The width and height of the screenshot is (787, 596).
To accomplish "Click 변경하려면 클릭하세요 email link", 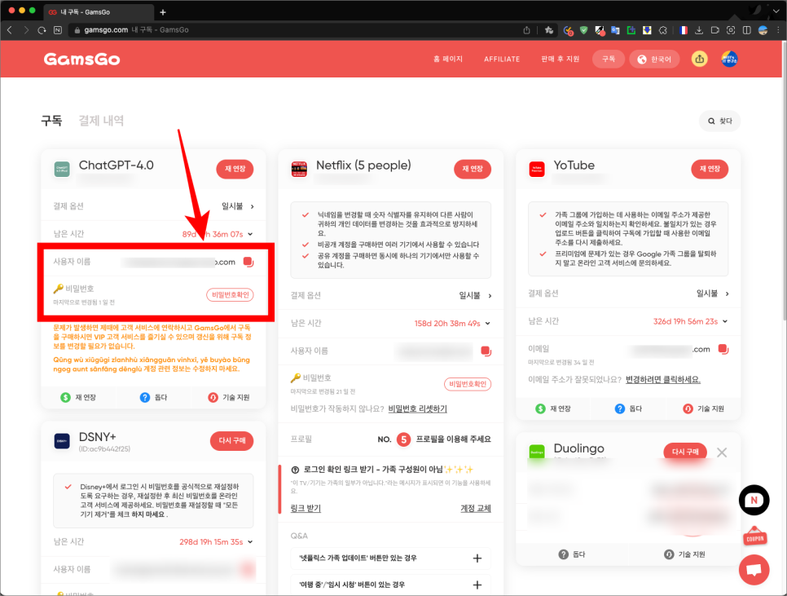I will click(x=662, y=379).
